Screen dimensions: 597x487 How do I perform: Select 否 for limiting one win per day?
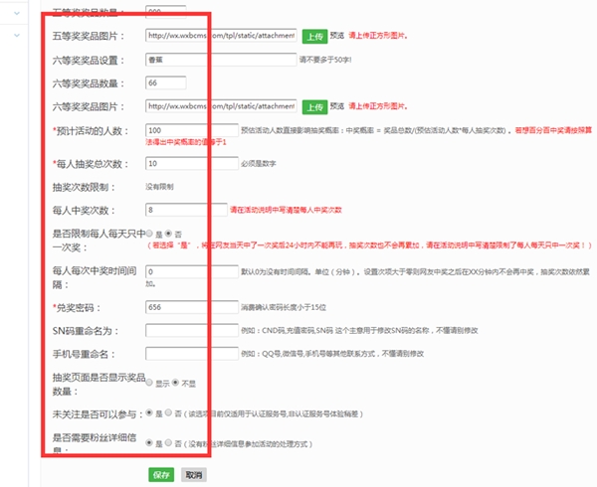[x=168, y=234]
